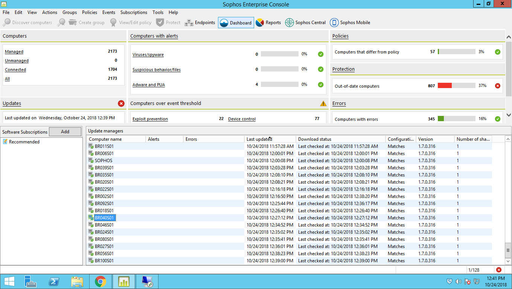Click the red Updates error icon

121,103
